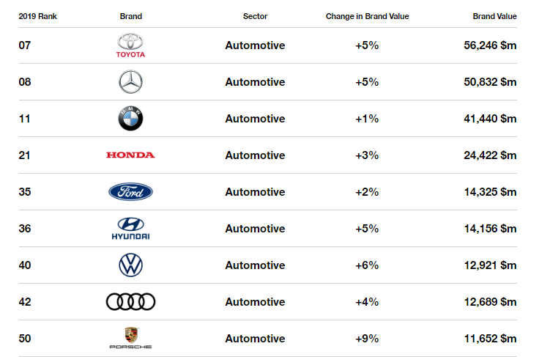
Task: Select the Audi four rings logo
Action: coord(130,301)
